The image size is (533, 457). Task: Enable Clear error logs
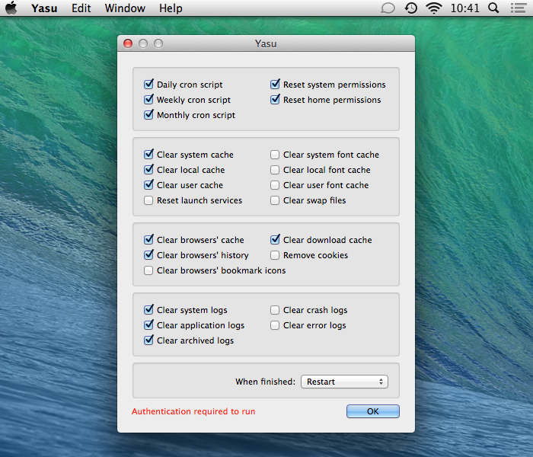(275, 325)
